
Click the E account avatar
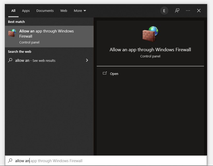[x=164, y=11]
